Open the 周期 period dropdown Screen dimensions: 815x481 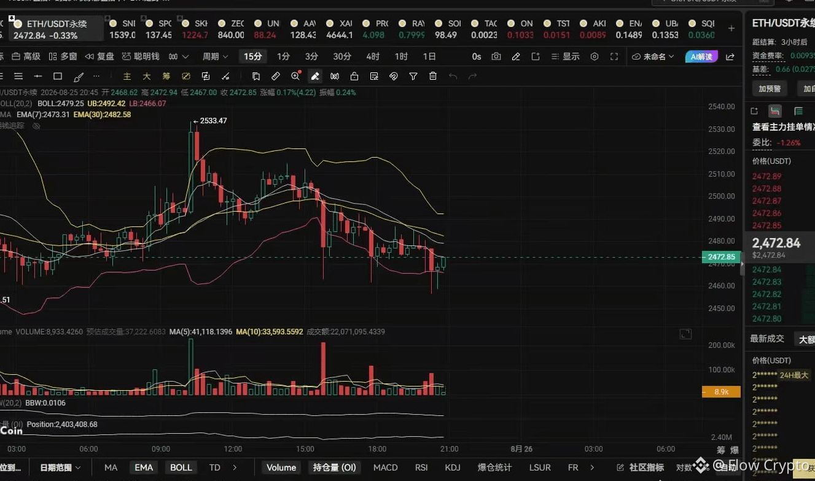(x=216, y=56)
